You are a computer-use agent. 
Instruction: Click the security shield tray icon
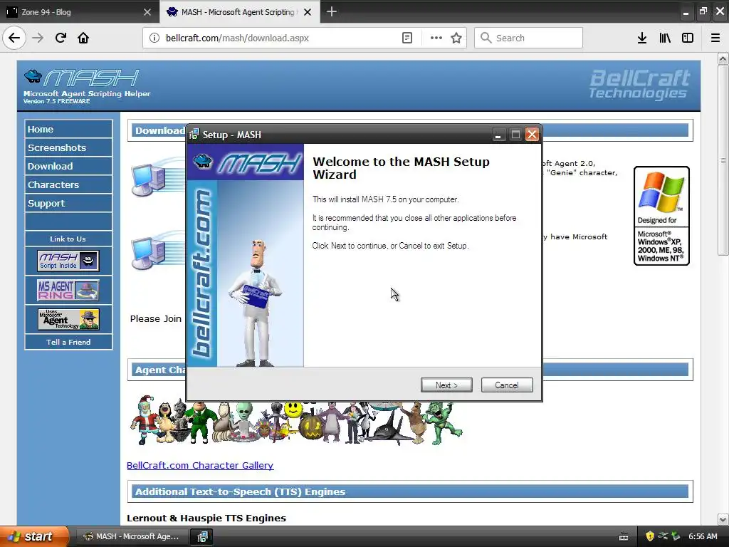point(650,536)
